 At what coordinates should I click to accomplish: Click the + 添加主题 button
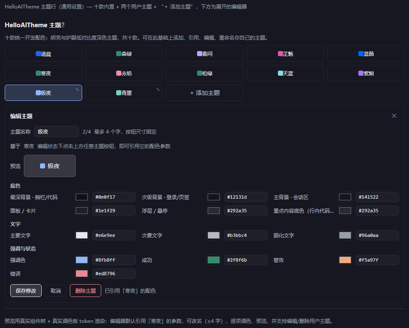tap(205, 93)
